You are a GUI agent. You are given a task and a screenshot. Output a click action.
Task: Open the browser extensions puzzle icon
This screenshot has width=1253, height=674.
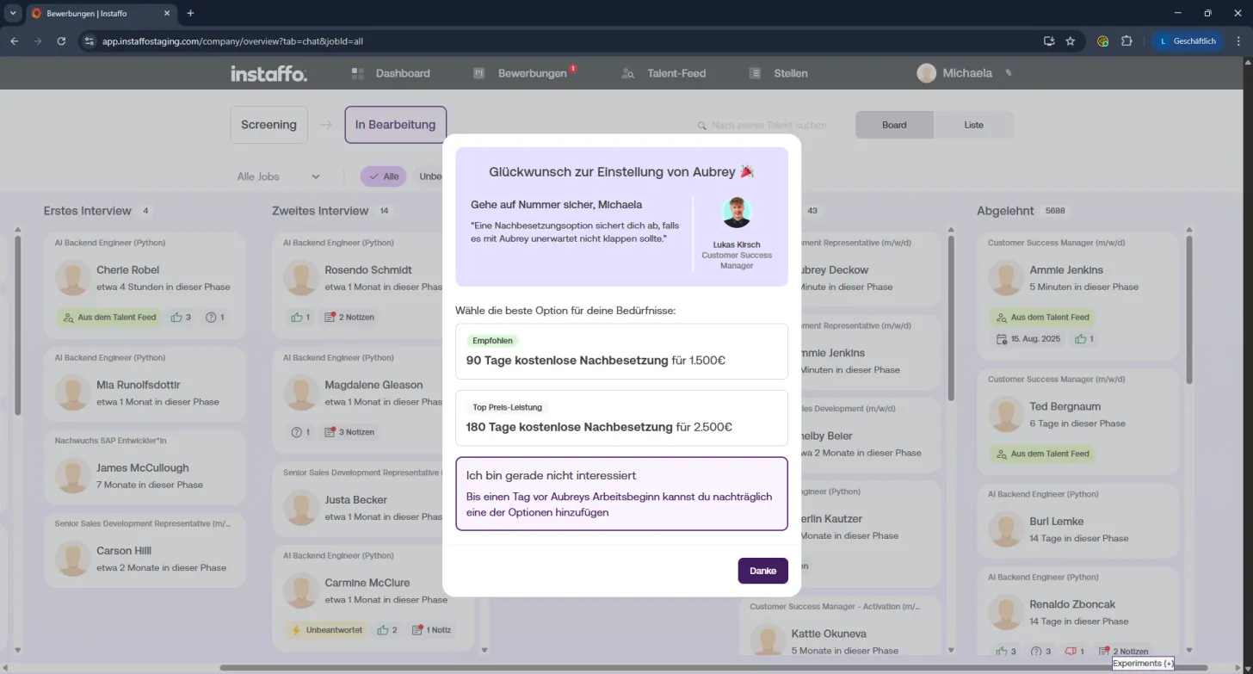(1126, 40)
